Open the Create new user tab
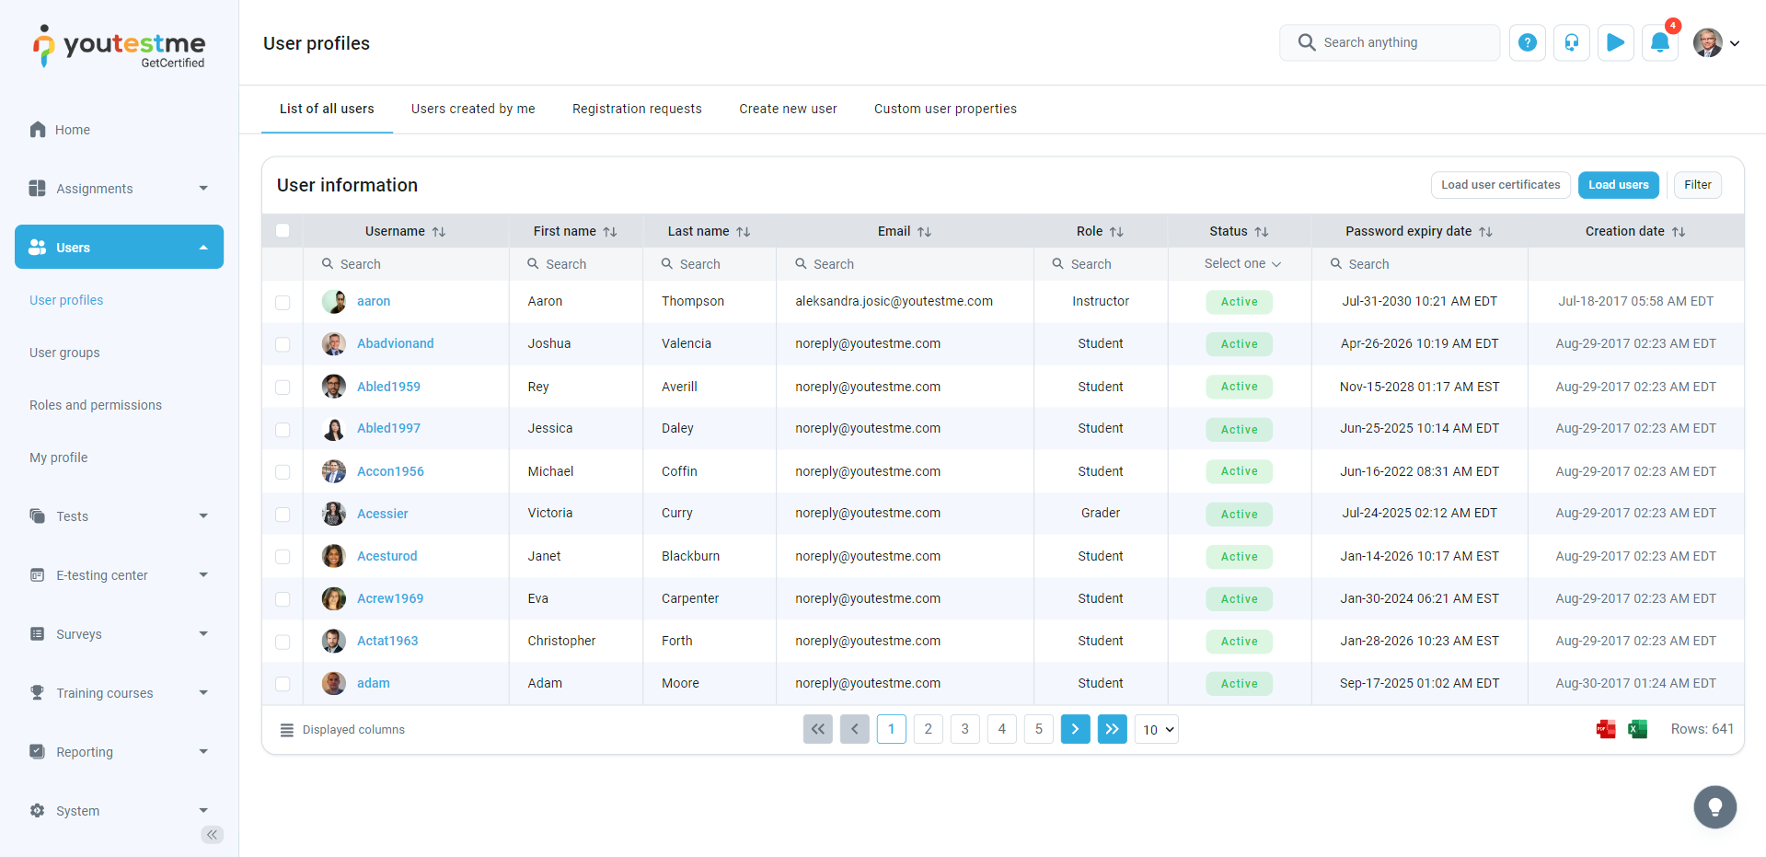The image size is (1766, 857). point(788,109)
